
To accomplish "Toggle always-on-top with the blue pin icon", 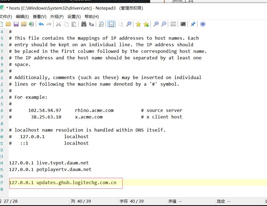I will [193, 24].
